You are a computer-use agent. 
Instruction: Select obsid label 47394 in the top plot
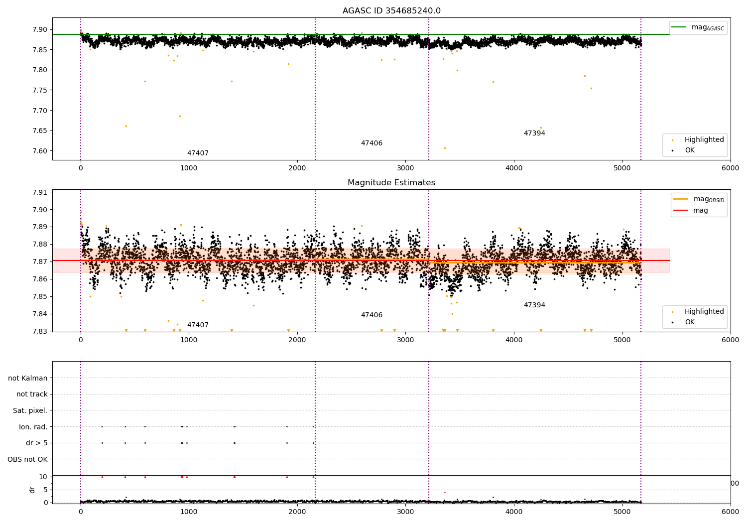[534, 133]
